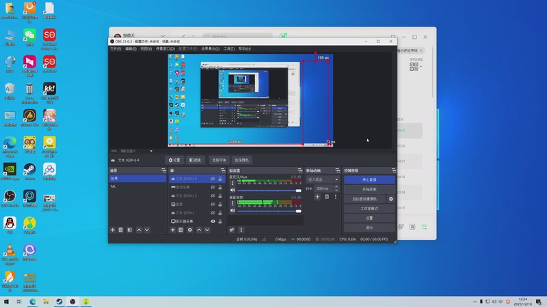Open the 桌面音频 three-dot options menu
The width and height of the screenshot is (547, 307).
pyautogui.click(x=232, y=203)
